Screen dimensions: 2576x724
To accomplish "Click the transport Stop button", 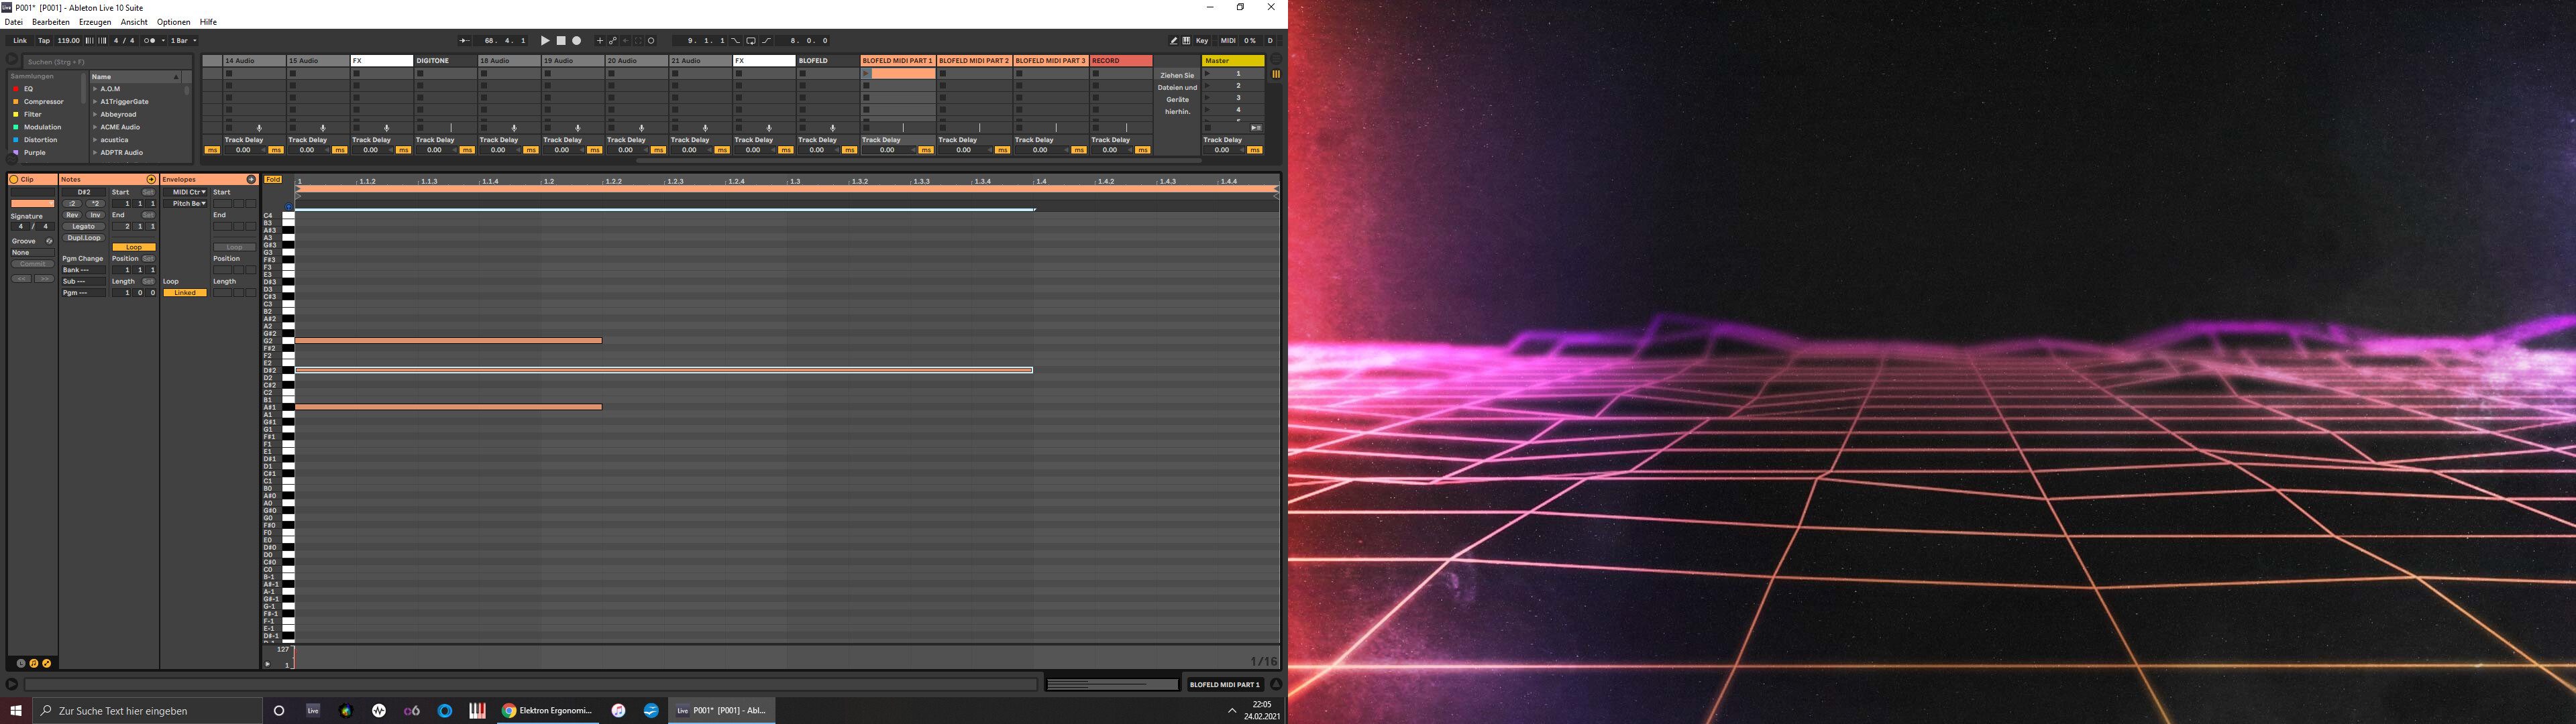I will 561,41.
